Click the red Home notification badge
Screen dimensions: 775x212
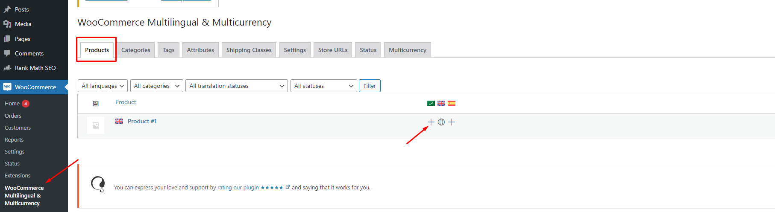point(26,103)
